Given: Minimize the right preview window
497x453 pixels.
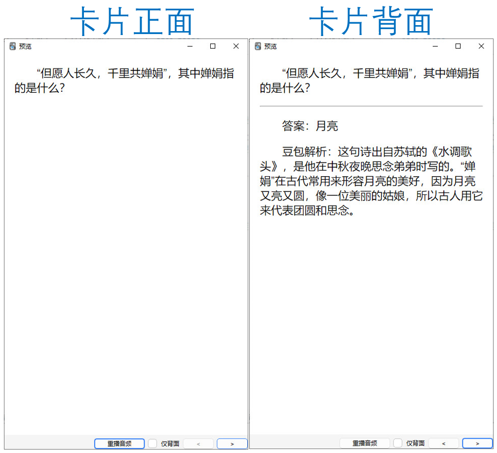Looking at the screenshot, I should pos(435,46).
